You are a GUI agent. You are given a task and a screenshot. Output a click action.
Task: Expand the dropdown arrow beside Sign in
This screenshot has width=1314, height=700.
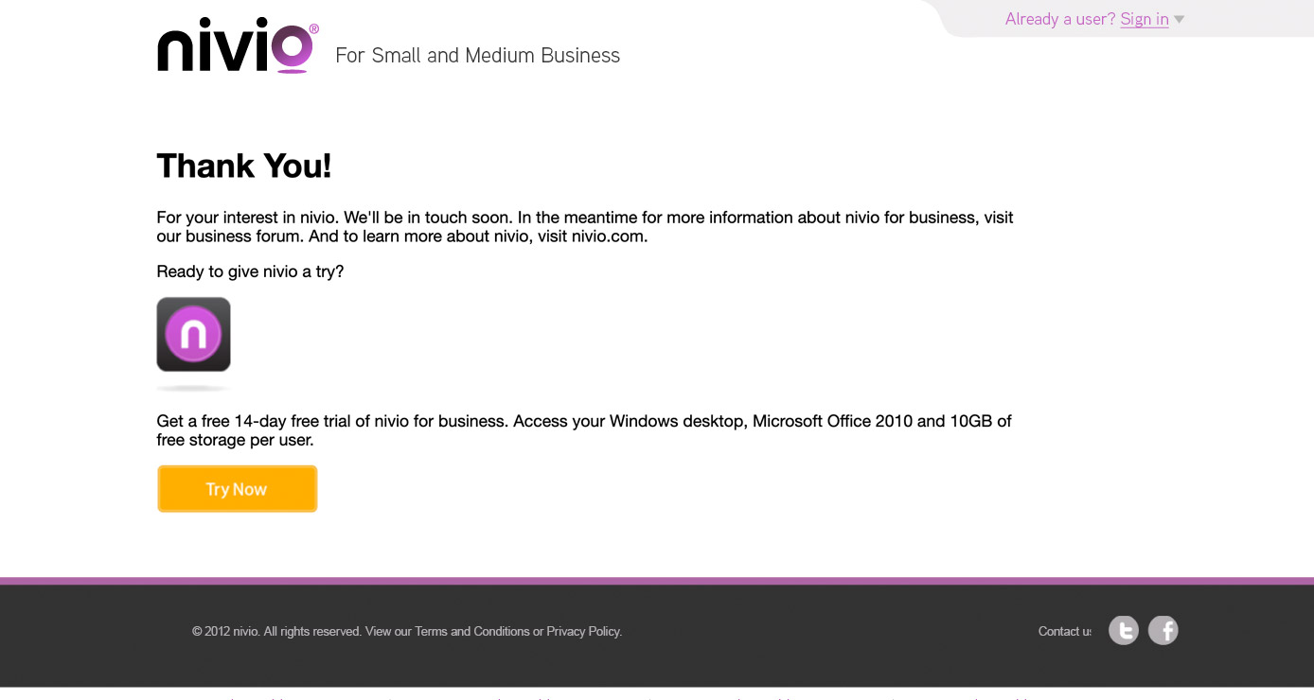pyautogui.click(x=1179, y=20)
